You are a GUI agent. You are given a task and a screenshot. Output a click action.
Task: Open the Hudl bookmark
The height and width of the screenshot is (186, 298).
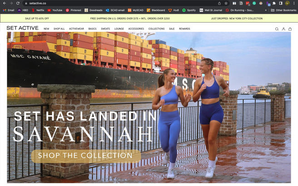174,10
